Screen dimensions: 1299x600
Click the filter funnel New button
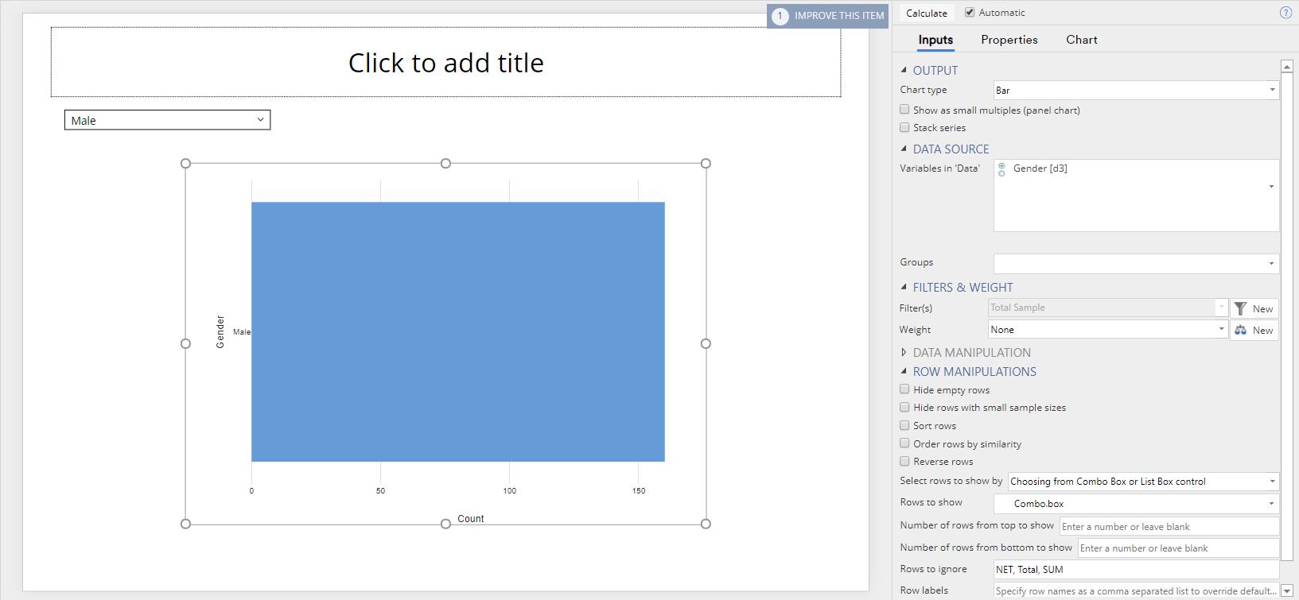tap(1254, 308)
